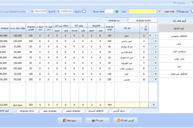
Task: Check the row checkbox for کمد
Action: pos(152,74)
